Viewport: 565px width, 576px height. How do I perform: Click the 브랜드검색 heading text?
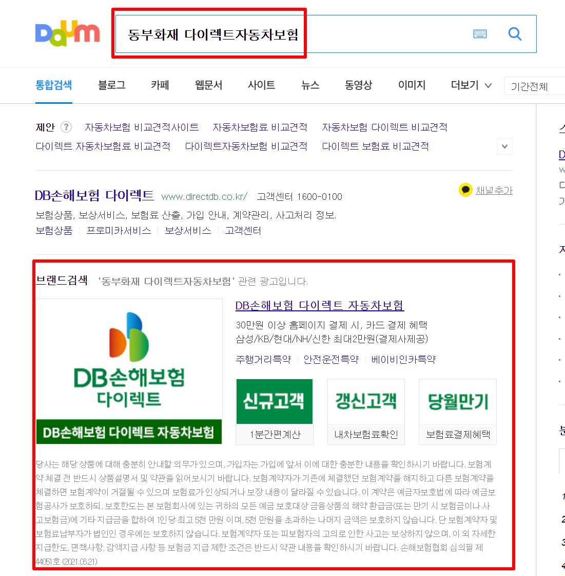point(62,280)
